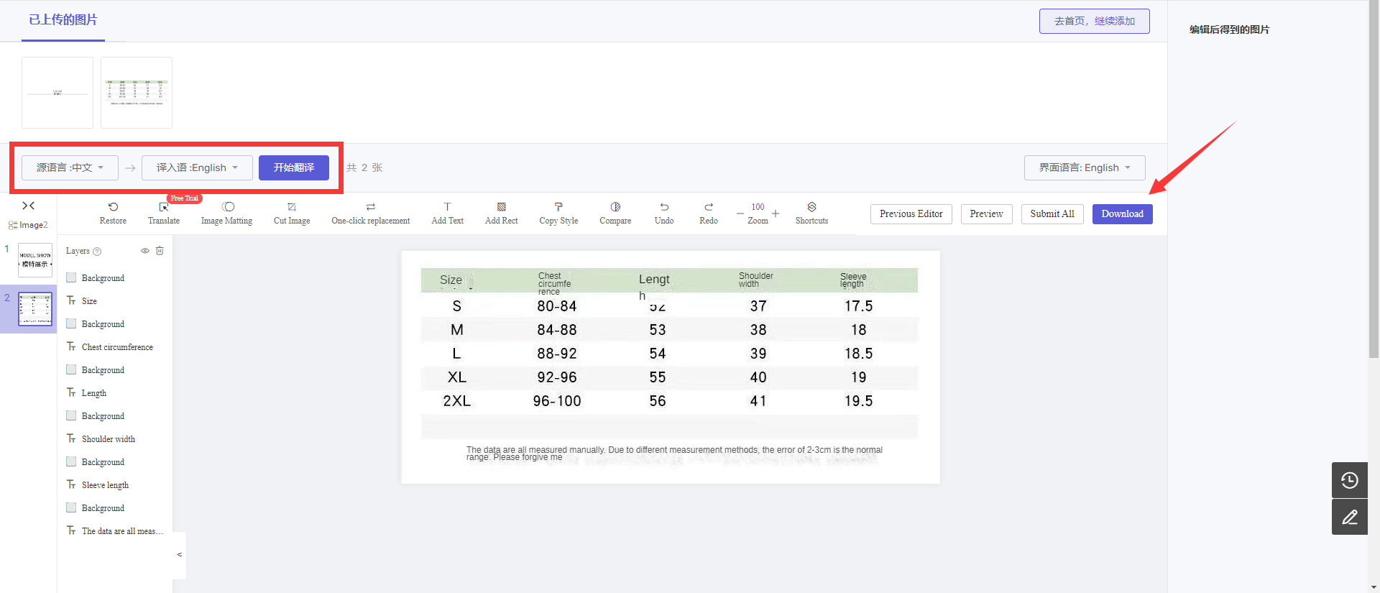Viewport: 1380px width, 593px height.
Task: Activate the Copy Style tool
Action: (558, 213)
